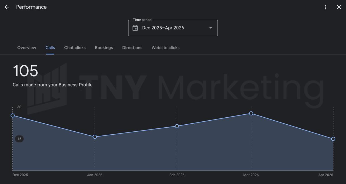This screenshot has height=184, width=346.
Task: Click the 30 y-axis label
Action: [x=19, y=107]
